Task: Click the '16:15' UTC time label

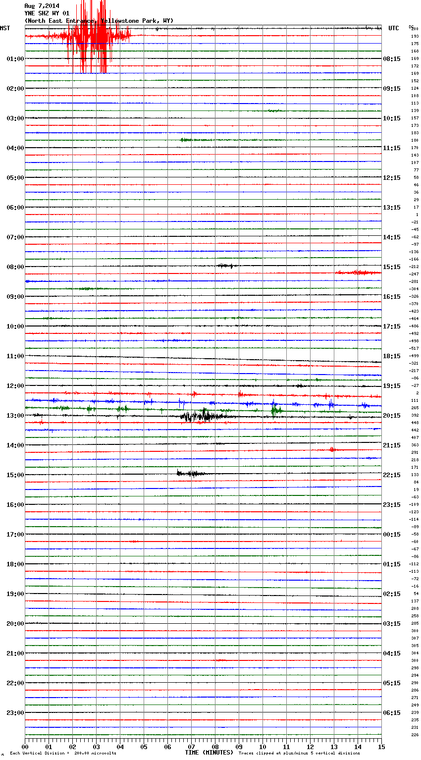Action: tap(392, 297)
